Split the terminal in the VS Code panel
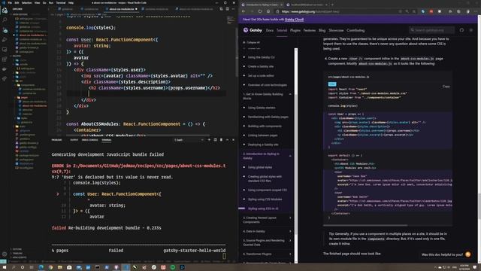Screen dimensions: 481x271 (216, 140)
